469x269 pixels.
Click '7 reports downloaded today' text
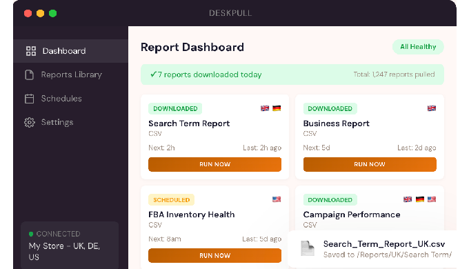pyautogui.click(x=210, y=74)
